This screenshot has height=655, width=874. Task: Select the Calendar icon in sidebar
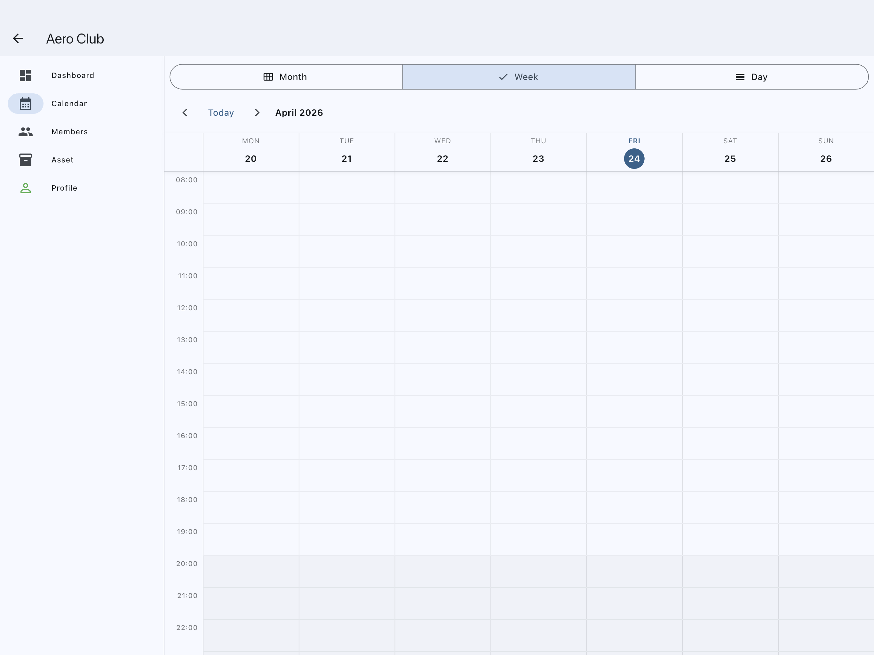pos(25,104)
